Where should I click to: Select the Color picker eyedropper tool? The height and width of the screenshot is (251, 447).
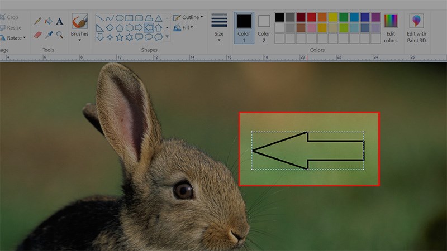(x=49, y=35)
